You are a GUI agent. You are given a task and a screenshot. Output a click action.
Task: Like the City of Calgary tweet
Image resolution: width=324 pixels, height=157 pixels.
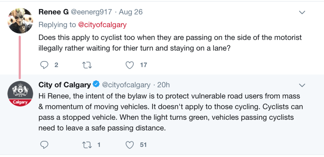click(129, 145)
